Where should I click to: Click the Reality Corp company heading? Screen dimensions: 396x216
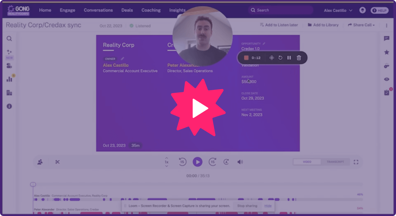click(x=118, y=45)
